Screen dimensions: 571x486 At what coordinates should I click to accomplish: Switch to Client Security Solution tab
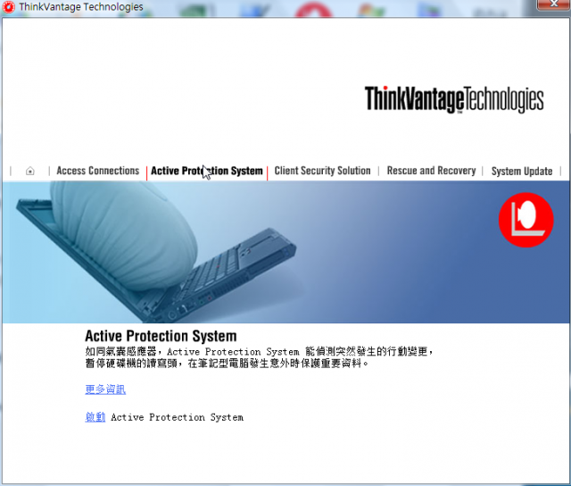pyautogui.click(x=322, y=171)
